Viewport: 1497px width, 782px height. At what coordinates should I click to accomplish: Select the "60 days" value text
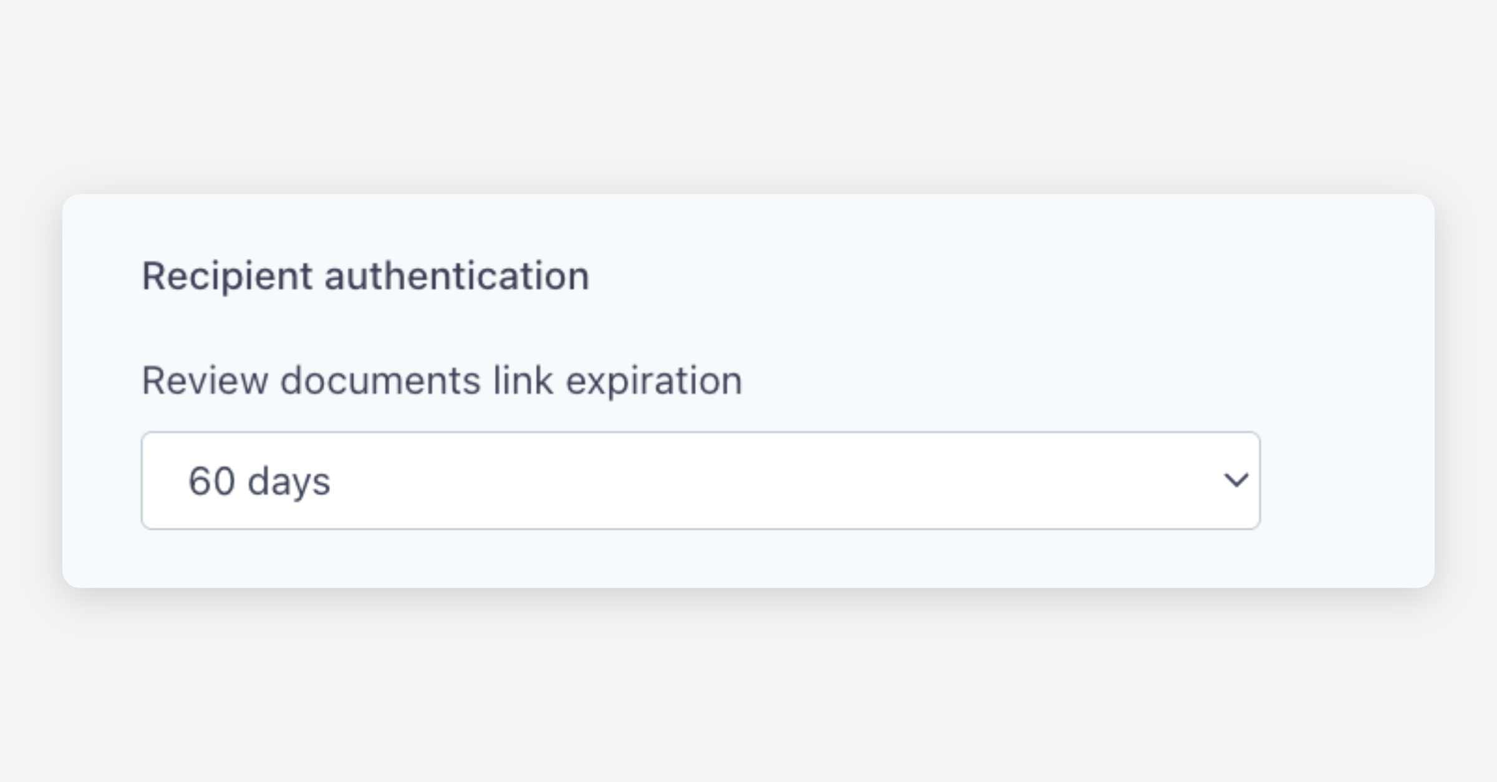(259, 481)
